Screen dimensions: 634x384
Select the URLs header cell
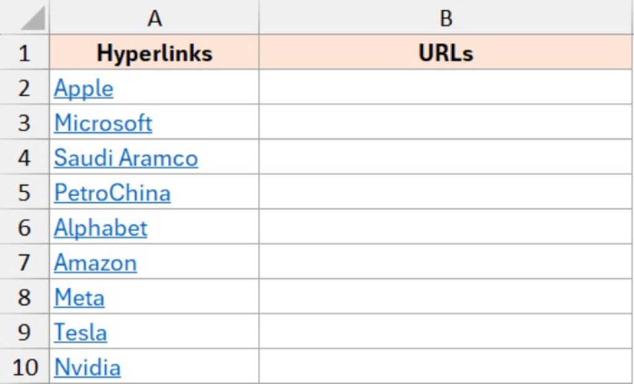(x=445, y=53)
